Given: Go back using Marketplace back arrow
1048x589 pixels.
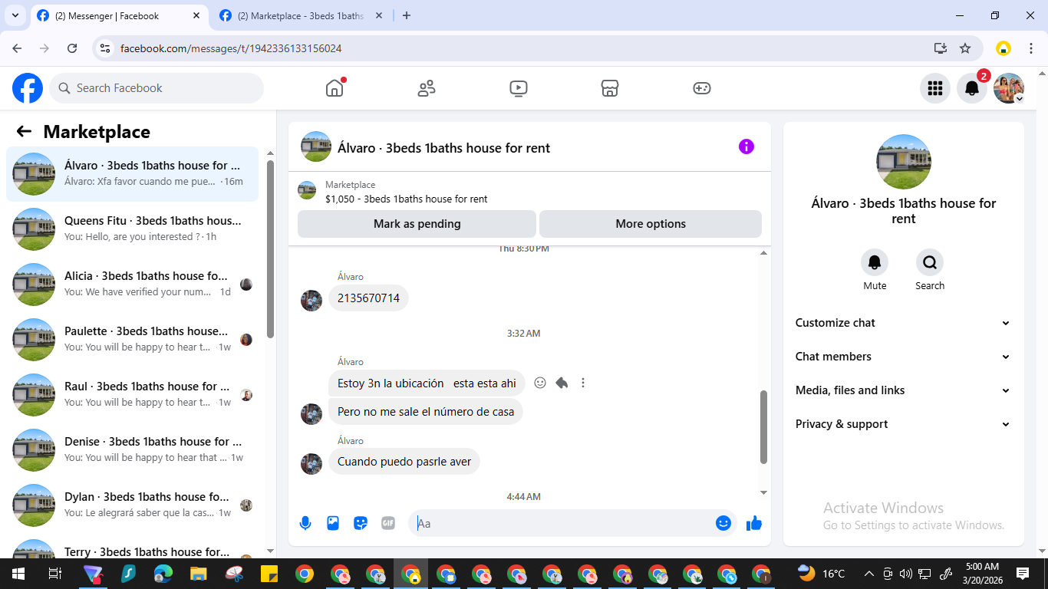Looking at the screenshot, I should [24, 132].
